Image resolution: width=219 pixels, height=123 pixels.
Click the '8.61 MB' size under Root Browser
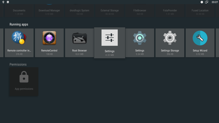(x=80, y=54)
